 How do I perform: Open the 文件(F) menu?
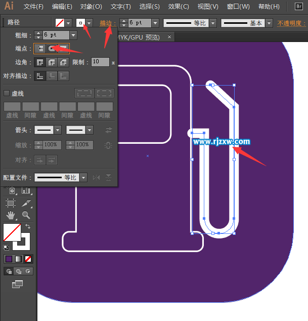point(33,7)
